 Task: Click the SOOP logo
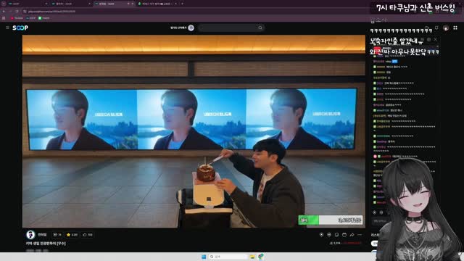click(x=20, y=28)
